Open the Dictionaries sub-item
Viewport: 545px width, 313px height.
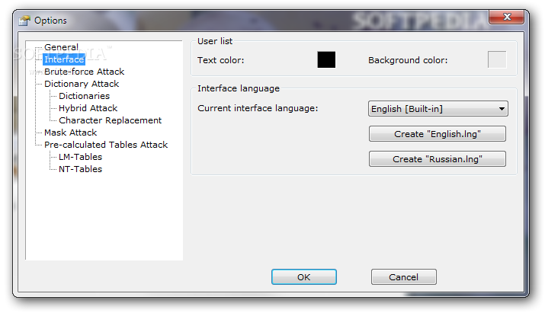pos(84,96)
